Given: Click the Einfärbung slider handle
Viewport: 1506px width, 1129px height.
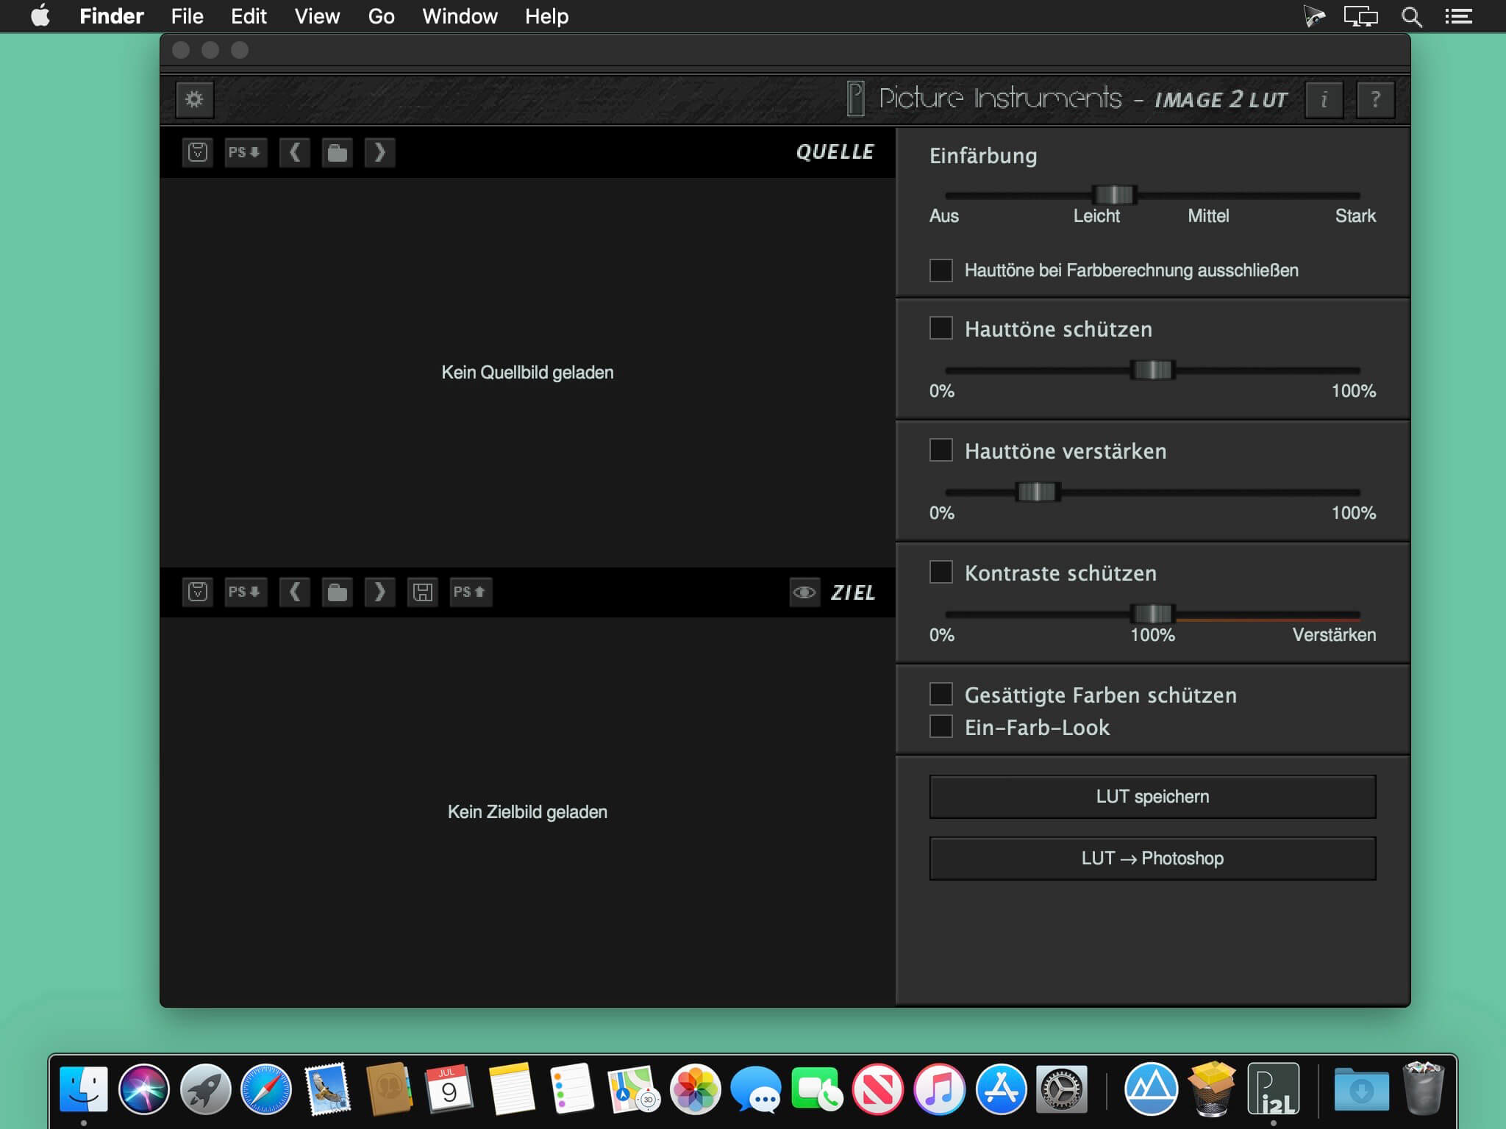Looking at the screenshot, I should (1114, 195).
